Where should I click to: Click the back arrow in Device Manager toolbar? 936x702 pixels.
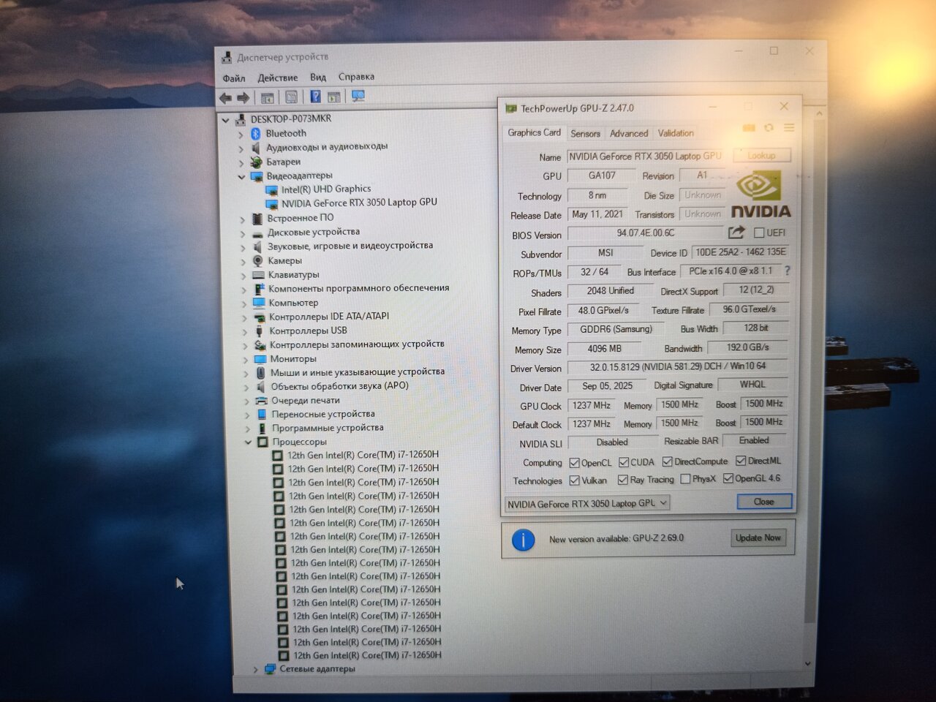[225, 98]
